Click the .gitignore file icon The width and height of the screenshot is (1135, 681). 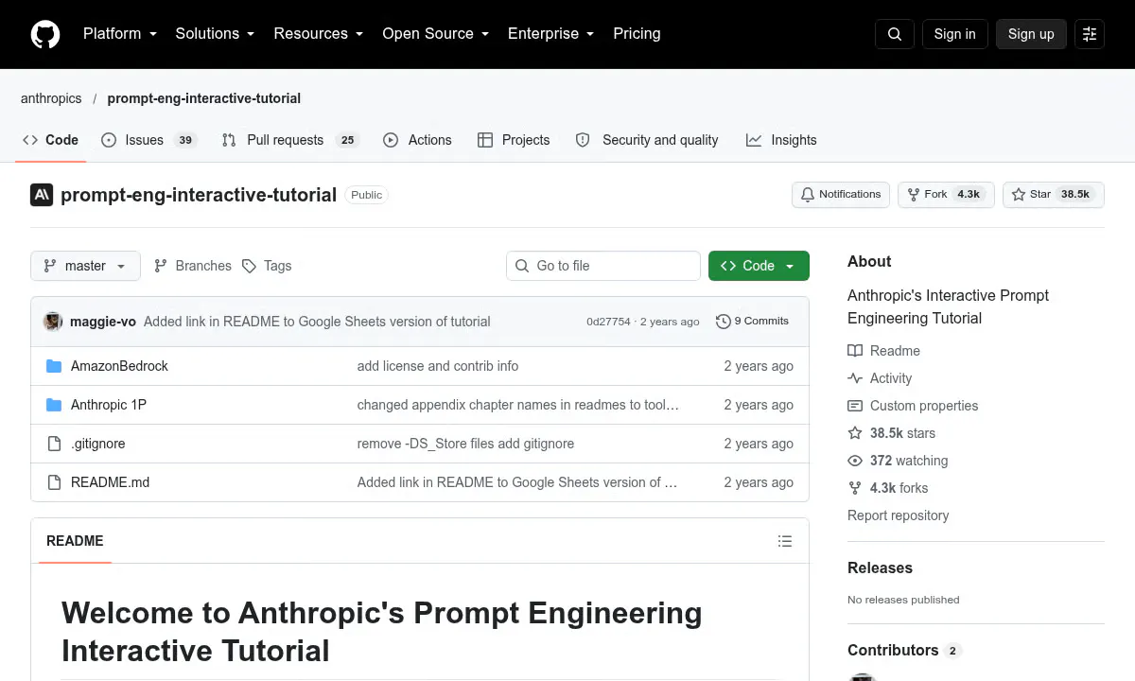point(54,444)
